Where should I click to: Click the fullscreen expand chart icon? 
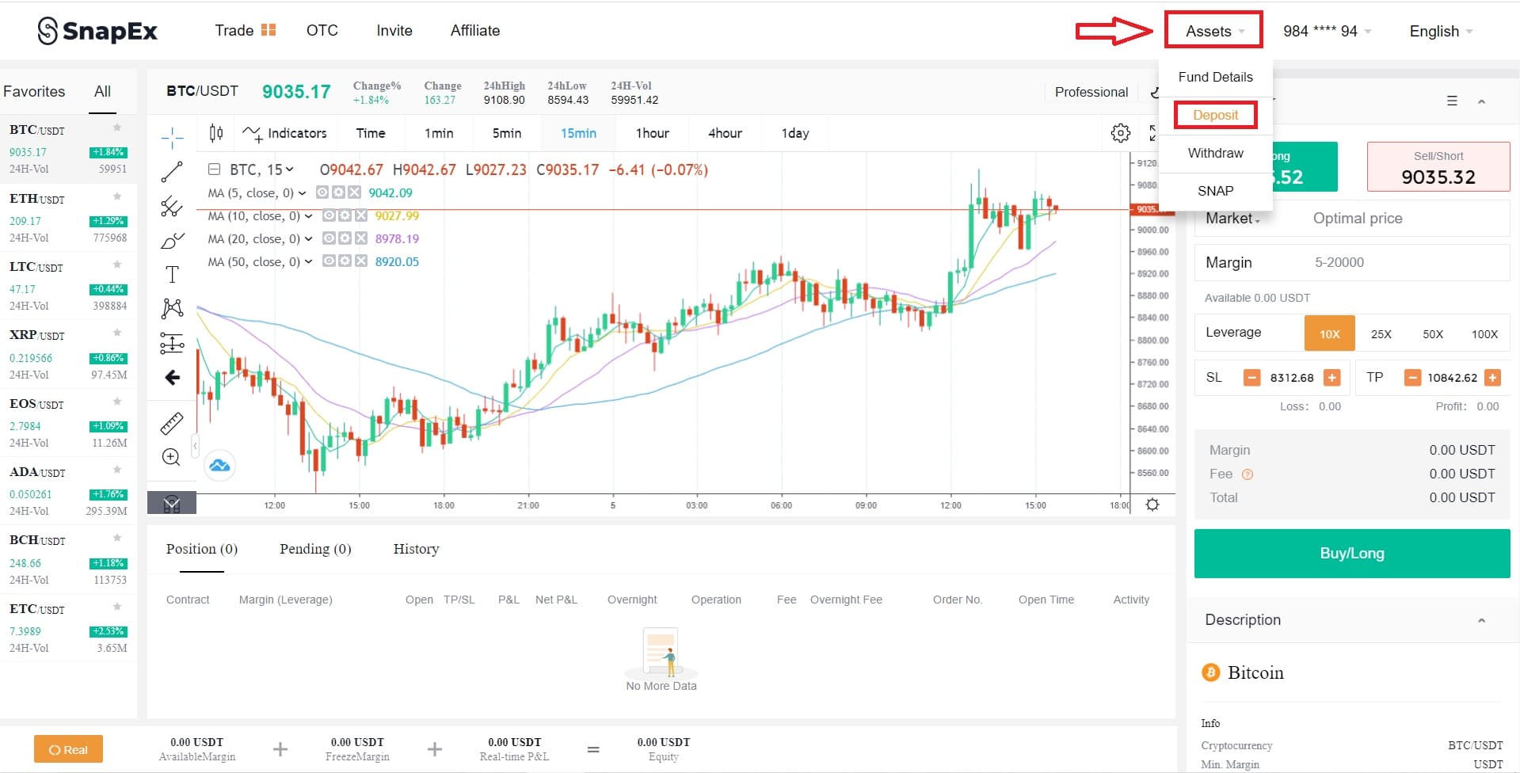pos(1154,133)
